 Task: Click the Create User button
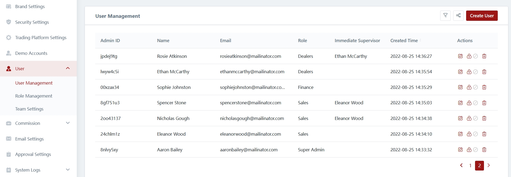click(482, 16)
